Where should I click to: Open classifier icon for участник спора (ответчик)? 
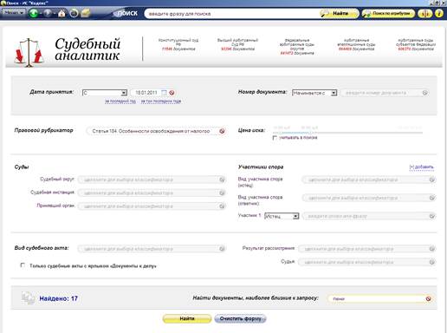[432, 198]
